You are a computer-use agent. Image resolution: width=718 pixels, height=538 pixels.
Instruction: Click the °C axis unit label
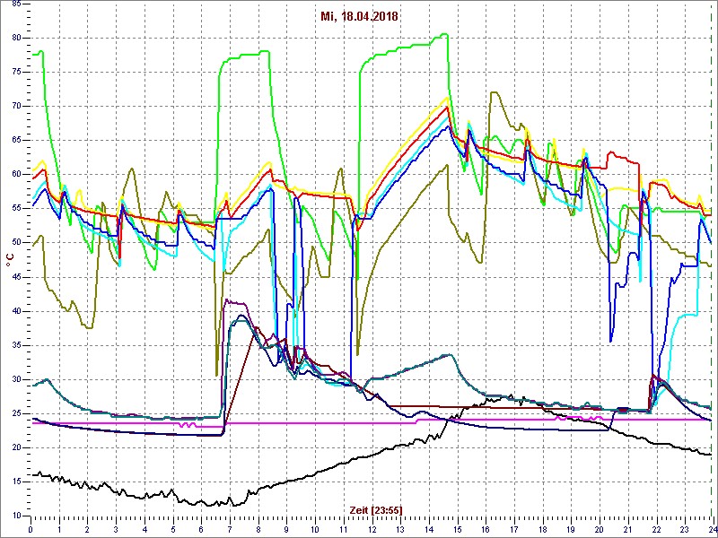pyautogui.click(x=10, y=260)
